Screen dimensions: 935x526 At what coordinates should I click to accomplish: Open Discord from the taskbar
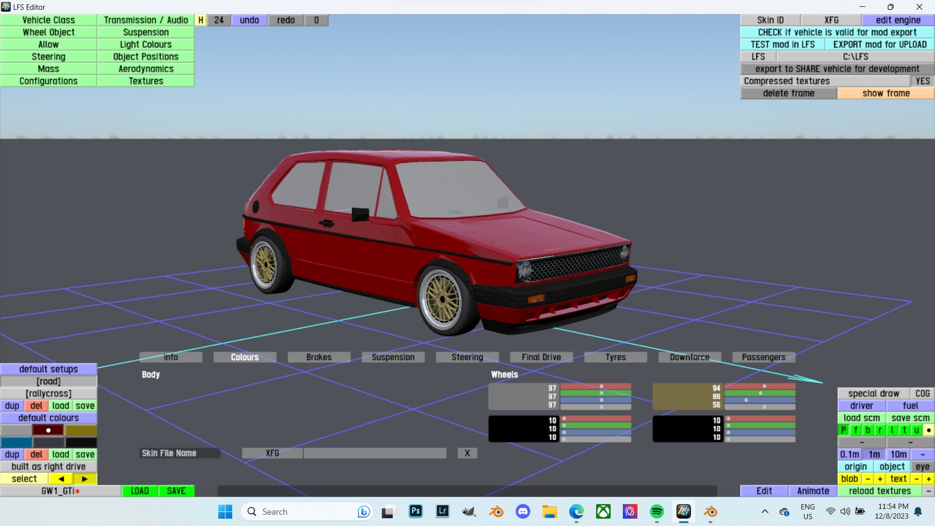523,511
